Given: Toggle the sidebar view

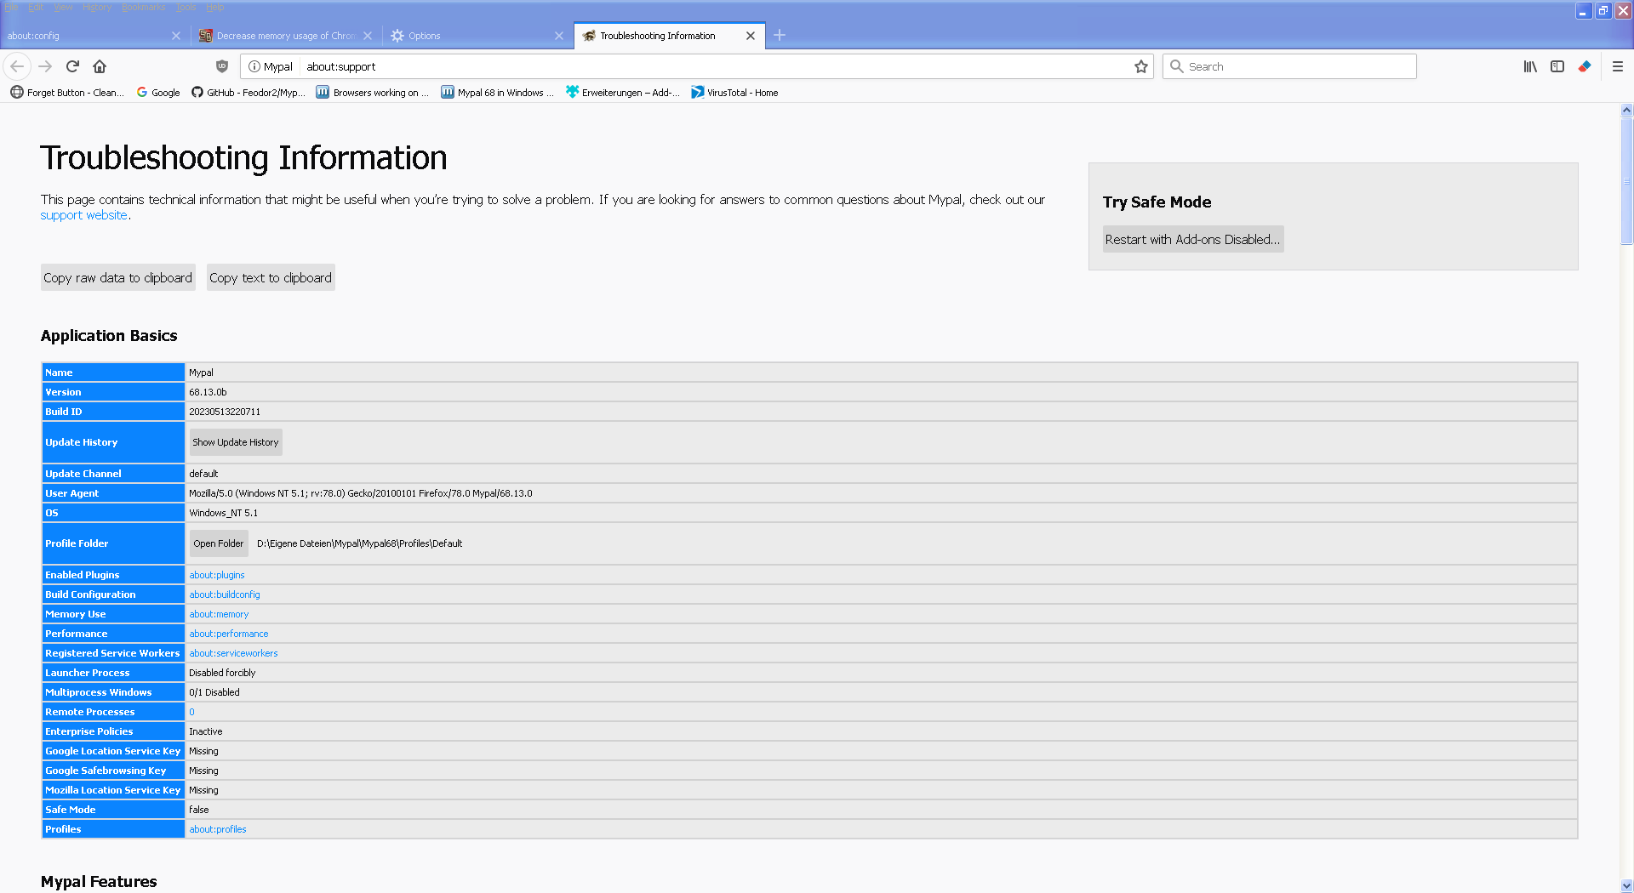Looking at the screenshot, I should (1557, 66).
